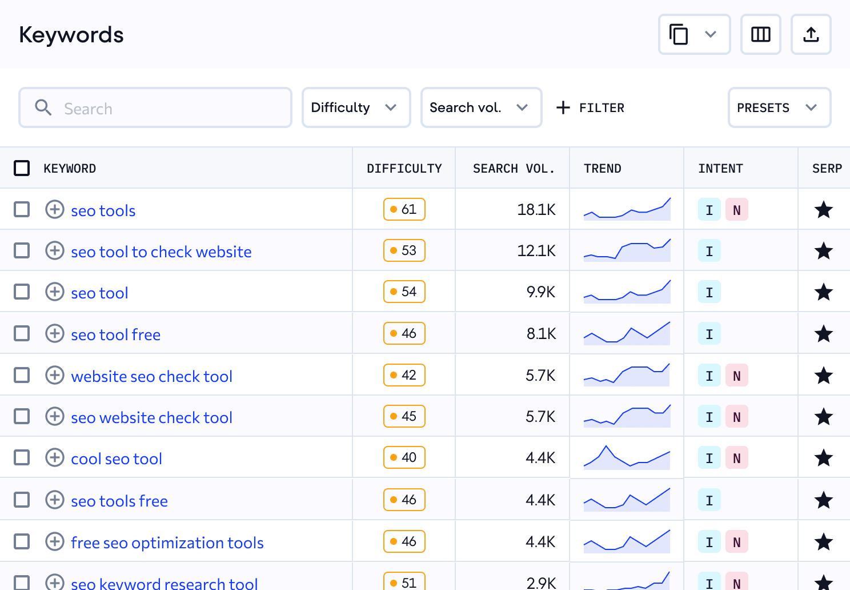Viewport: 850px width, 590px height.
Task: View SERP star for 'seo tool to check website'
Action: [x=824, y=251]
